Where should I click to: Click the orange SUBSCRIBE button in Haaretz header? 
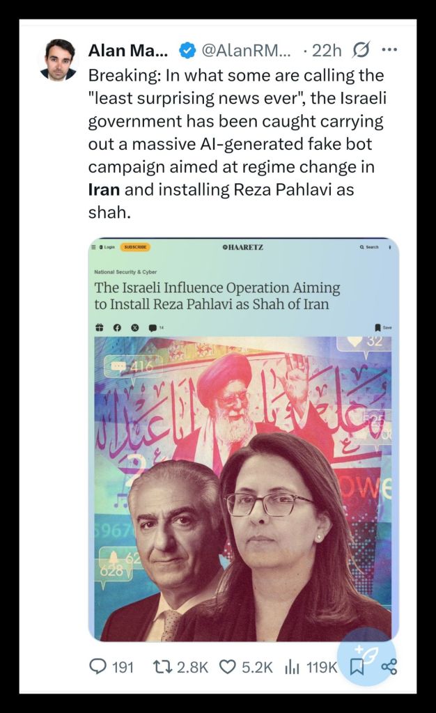(x=135, y=247)
